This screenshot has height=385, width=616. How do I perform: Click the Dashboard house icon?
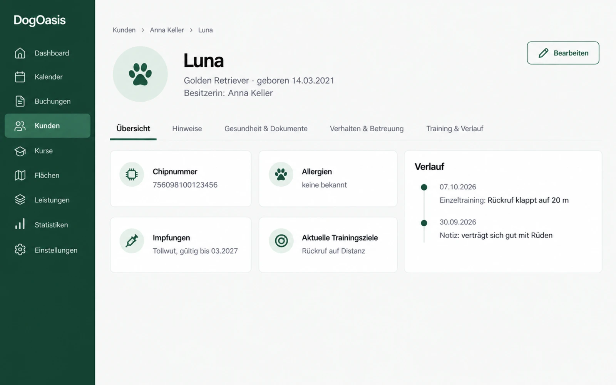(20, 53)
